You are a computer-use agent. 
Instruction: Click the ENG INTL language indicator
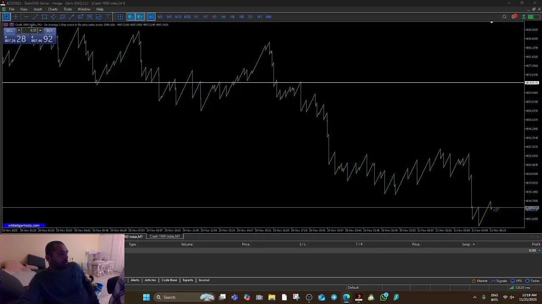coord(495,297)
